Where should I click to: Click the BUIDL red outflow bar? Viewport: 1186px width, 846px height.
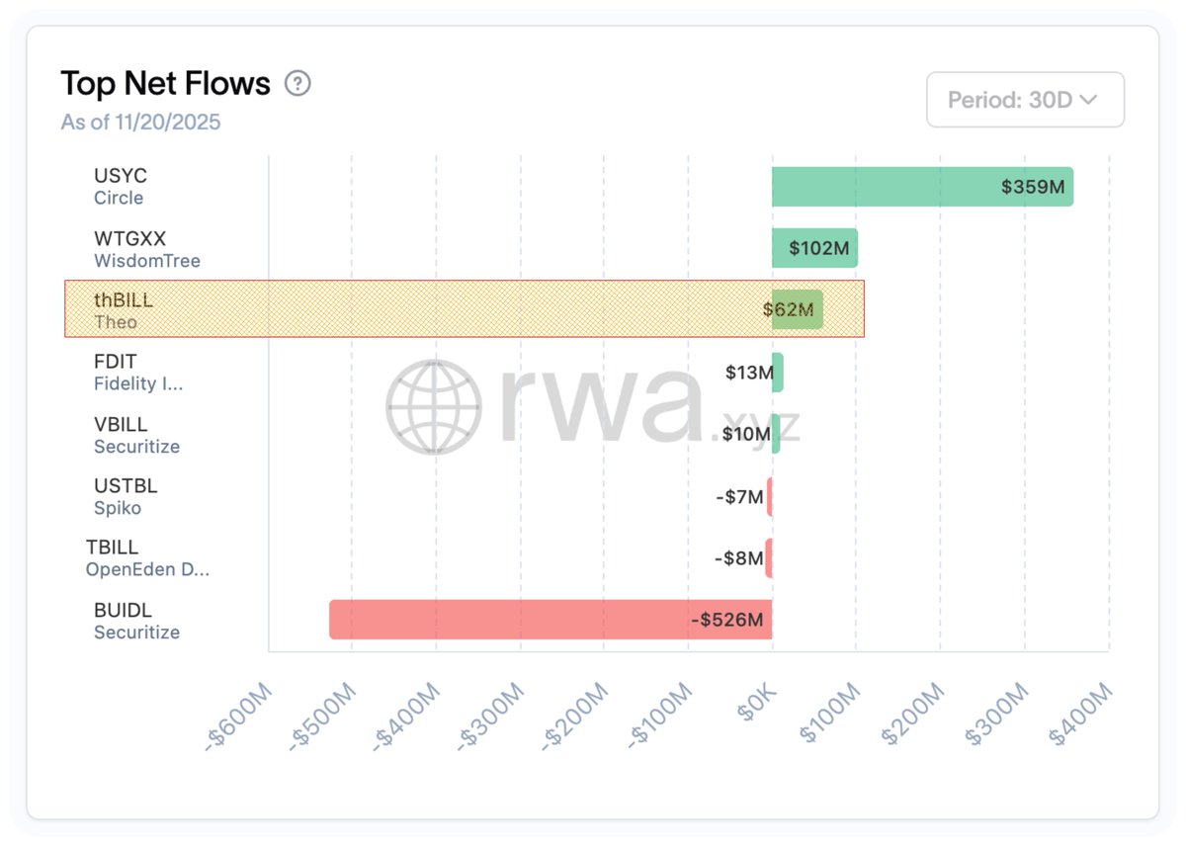[550, 620]
